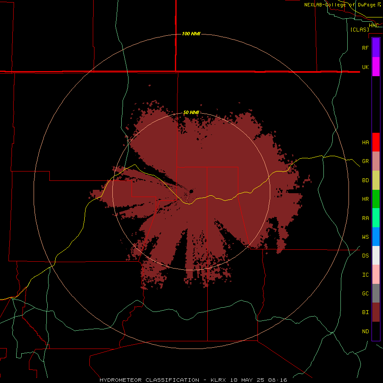
Task: Click the IC light-pink legend swatch
Action: coord(376,274)
